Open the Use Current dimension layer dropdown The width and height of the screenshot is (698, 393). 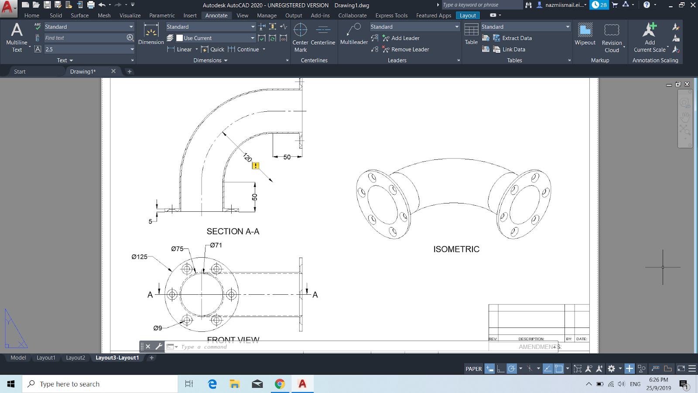click(x=253, y=38)
